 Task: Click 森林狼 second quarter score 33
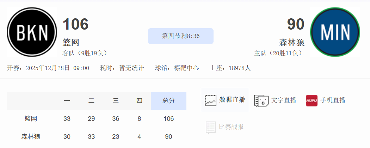91,137
